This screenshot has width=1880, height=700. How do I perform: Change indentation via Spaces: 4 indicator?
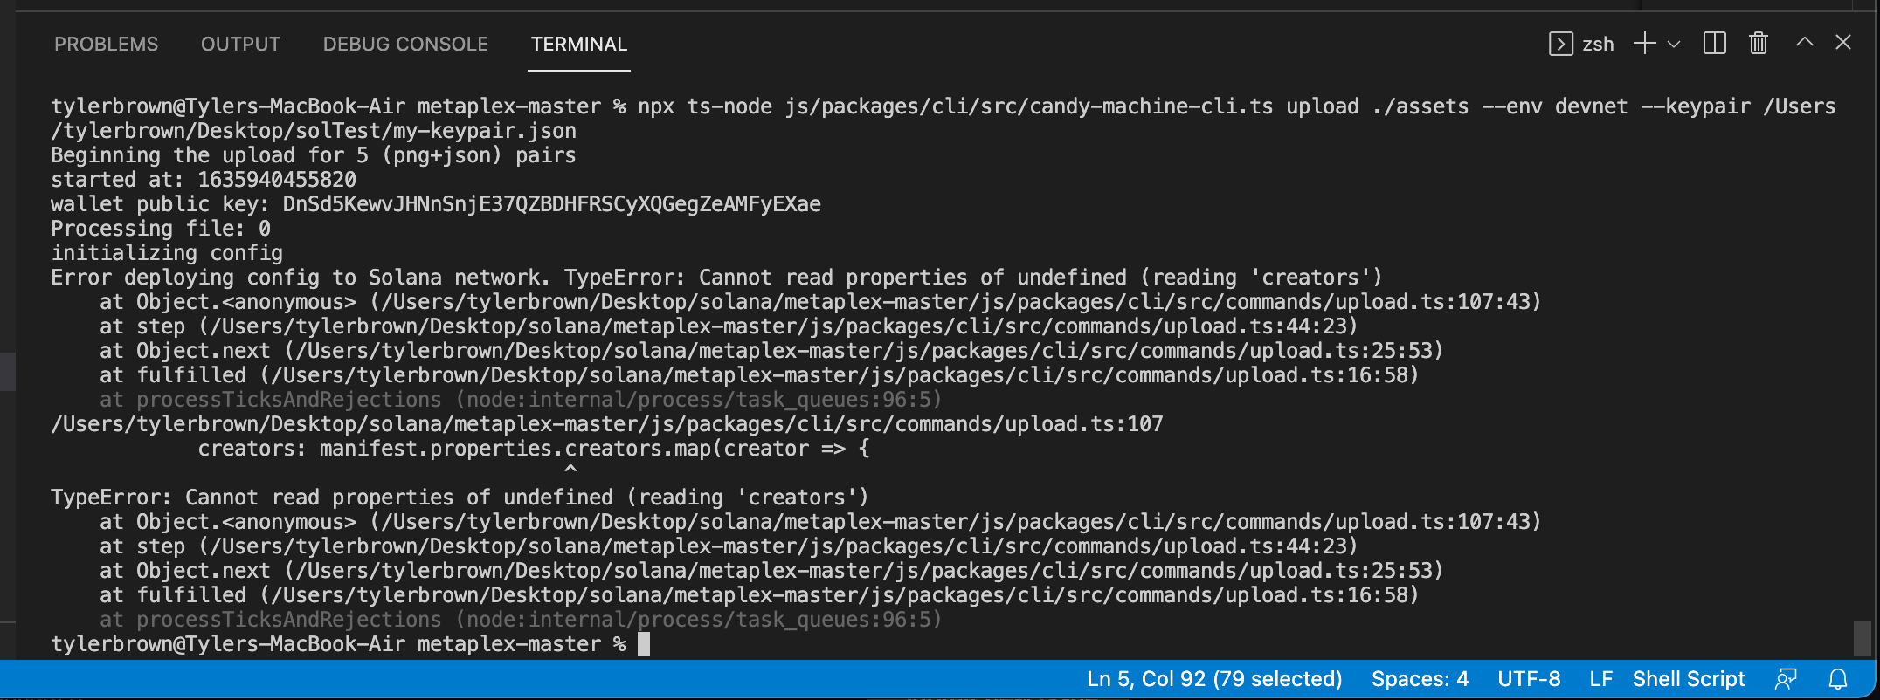pos(1419,678)
